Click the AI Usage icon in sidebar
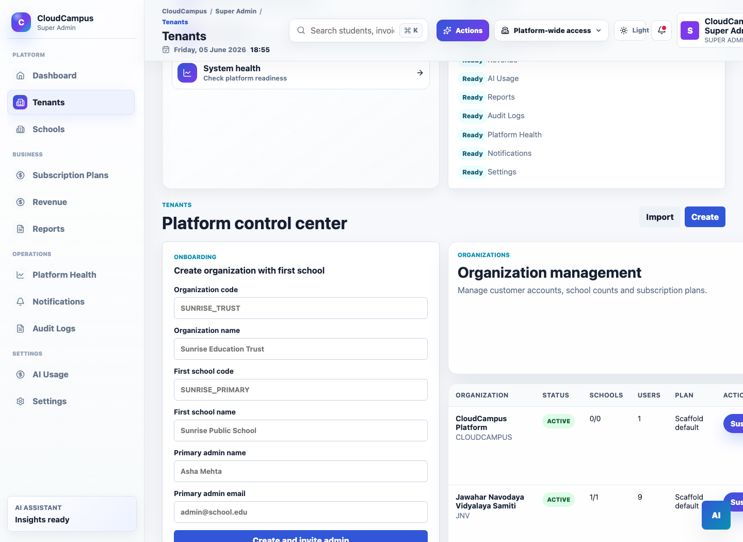 coord(21,374)
